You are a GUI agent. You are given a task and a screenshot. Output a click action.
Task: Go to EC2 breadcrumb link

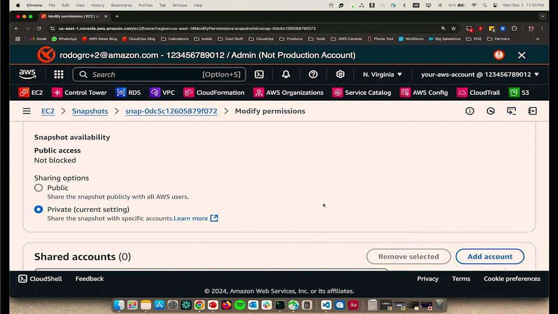coord(48,111)
